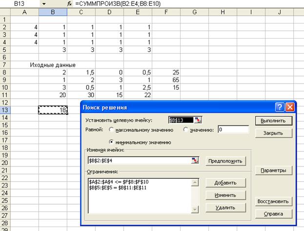Viewport: 304px width, 231px height.
Task: Click cell E10 containing 2,5
Action: (x=138, y=87)
